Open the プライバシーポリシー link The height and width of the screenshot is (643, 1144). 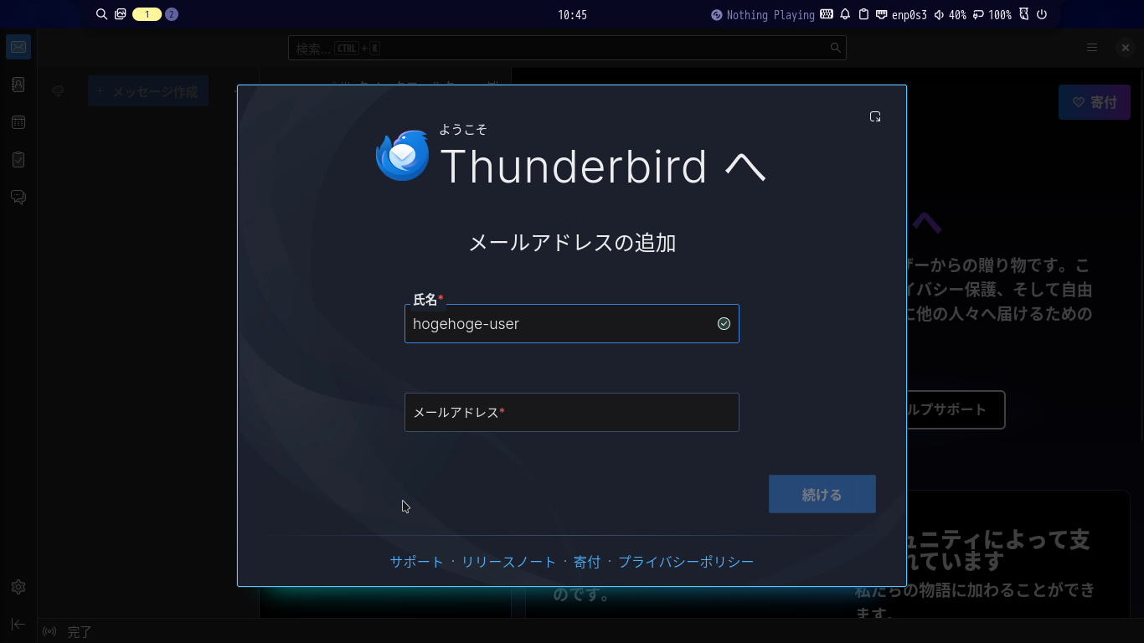click(x=686, y=562)
